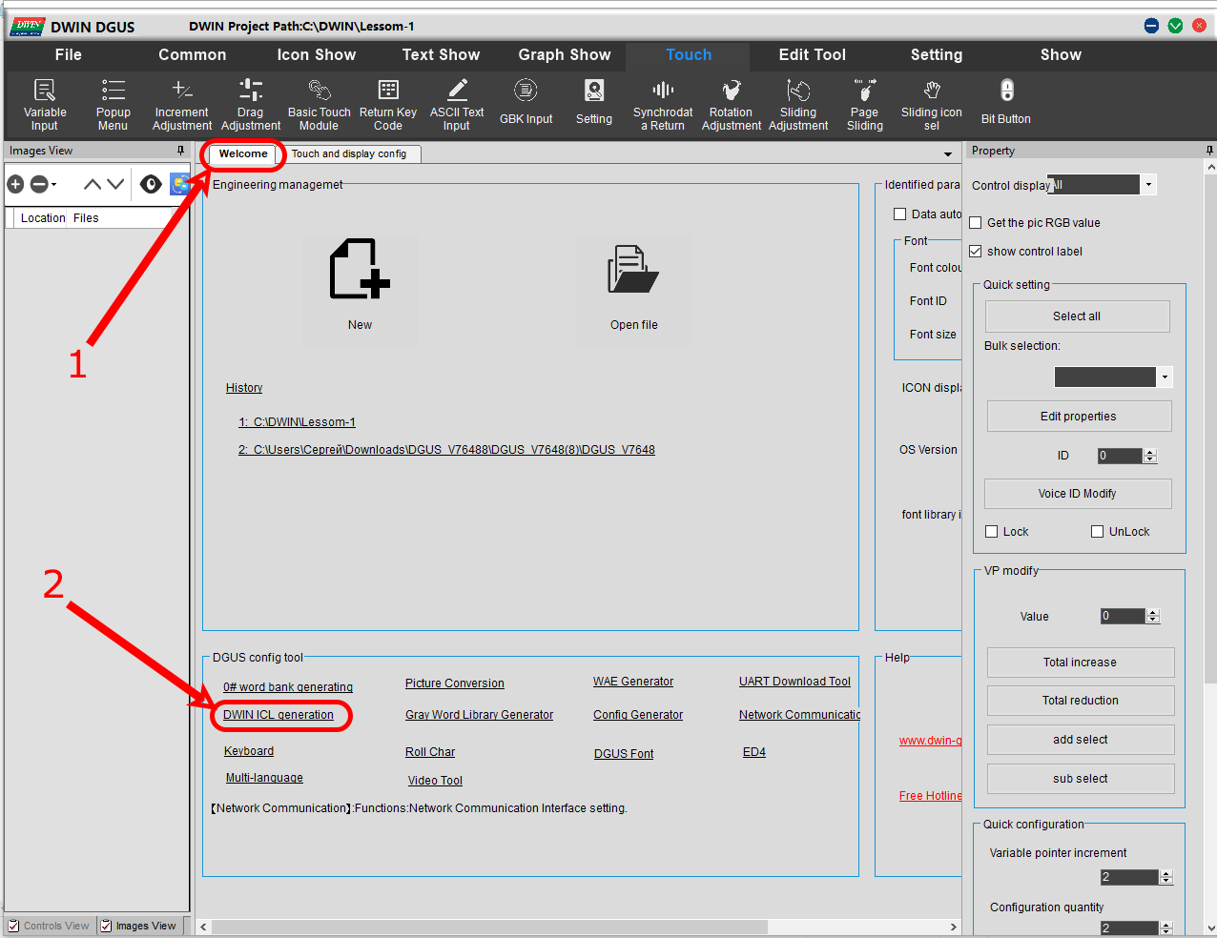This screenshot has height=938, width=1217.
Task: Increase VP modify Value spinner
Action: click(x=1152, y=612)
